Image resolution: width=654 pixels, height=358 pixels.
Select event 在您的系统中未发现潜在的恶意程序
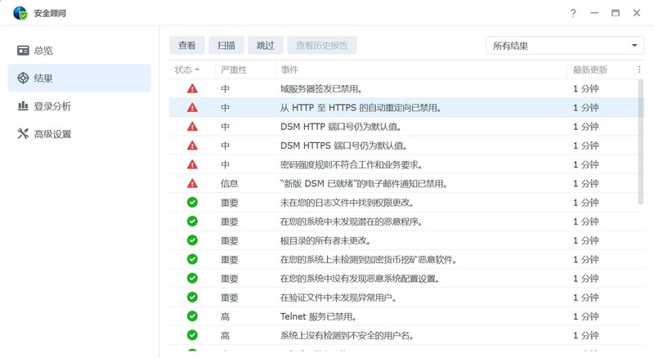point(351,222)
